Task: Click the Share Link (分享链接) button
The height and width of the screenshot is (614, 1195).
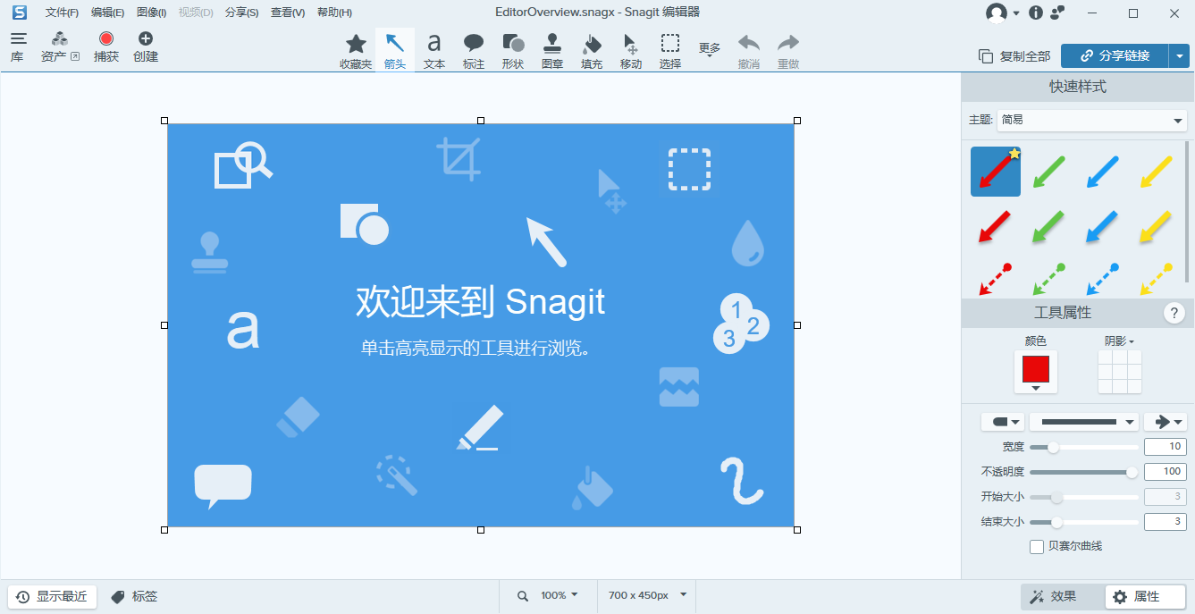Action: (x=1115, y=55)
